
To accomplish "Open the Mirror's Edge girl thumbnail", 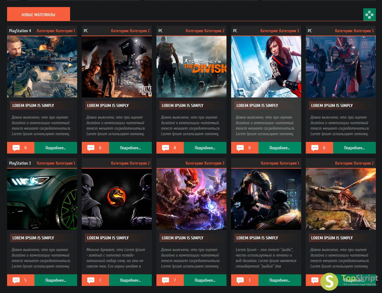I will pos(266,67).
